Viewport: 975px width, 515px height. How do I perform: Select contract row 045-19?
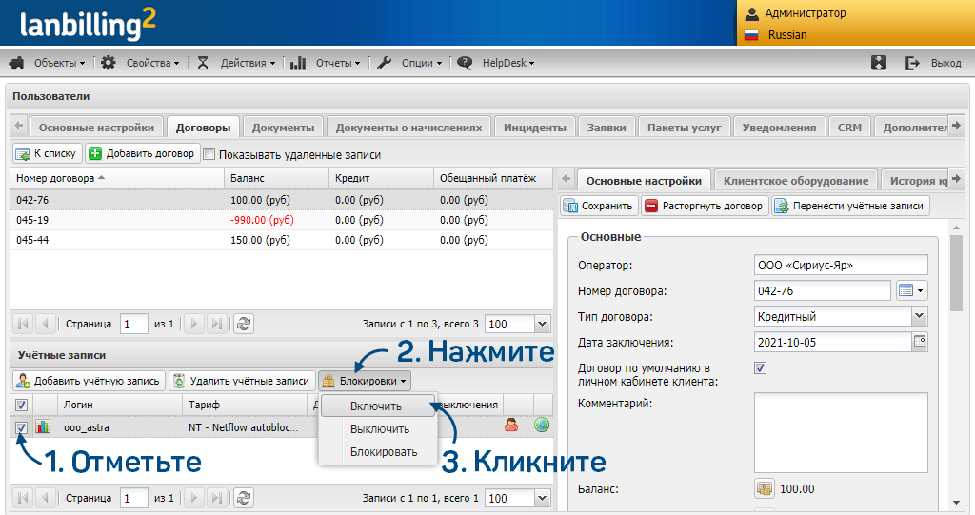click(281, 220)
